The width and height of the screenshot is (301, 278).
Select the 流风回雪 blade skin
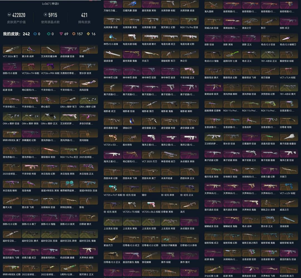(89, 83)
